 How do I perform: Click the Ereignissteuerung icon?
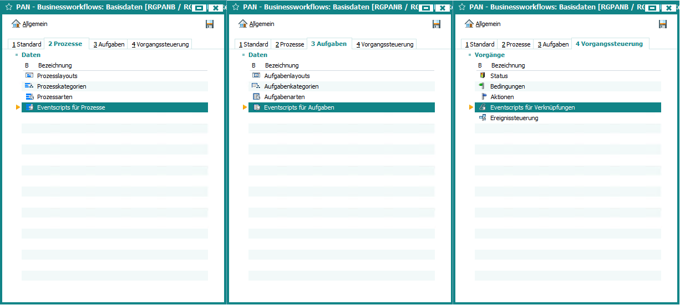point(482,118)
